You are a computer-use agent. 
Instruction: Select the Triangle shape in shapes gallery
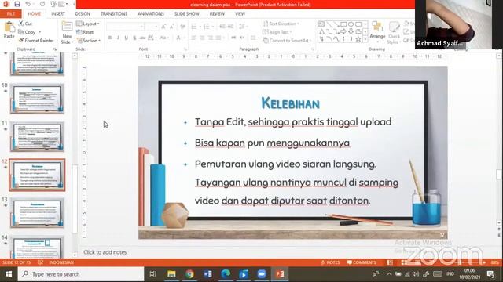(x=321, y=31)
